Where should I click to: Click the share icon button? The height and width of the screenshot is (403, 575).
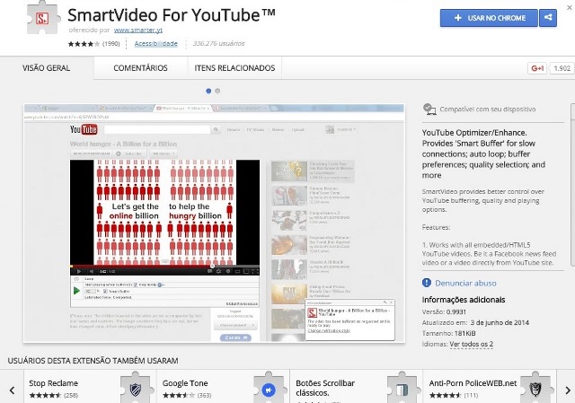548,18
